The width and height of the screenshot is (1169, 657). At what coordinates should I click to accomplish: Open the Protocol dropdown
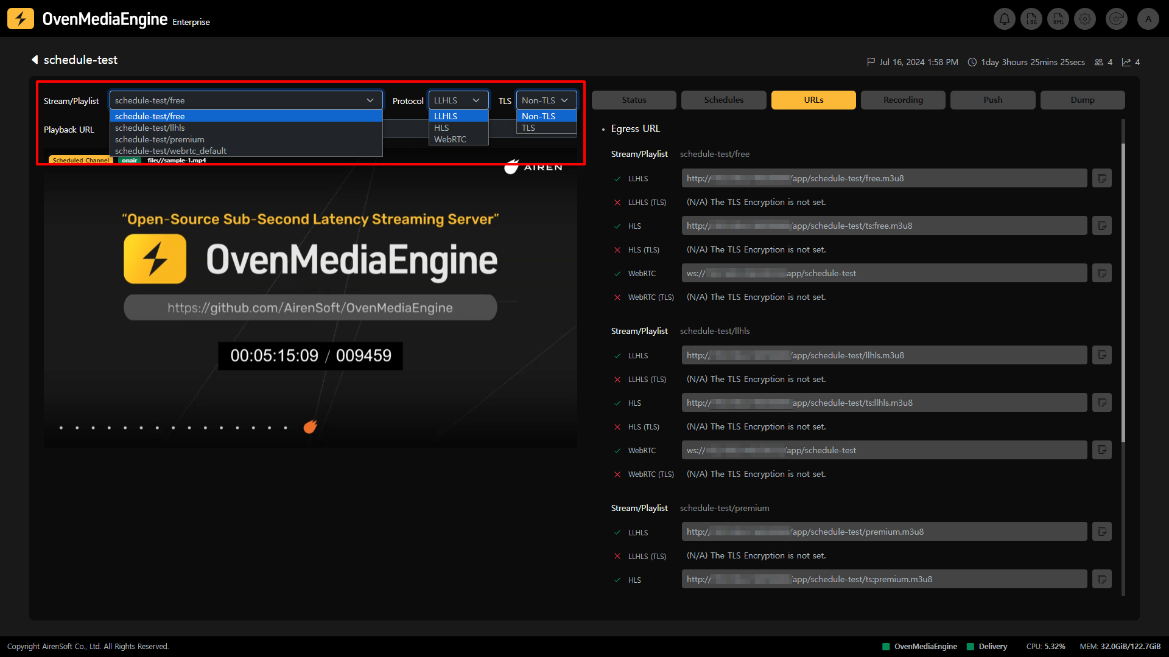[x=458, y=100]
